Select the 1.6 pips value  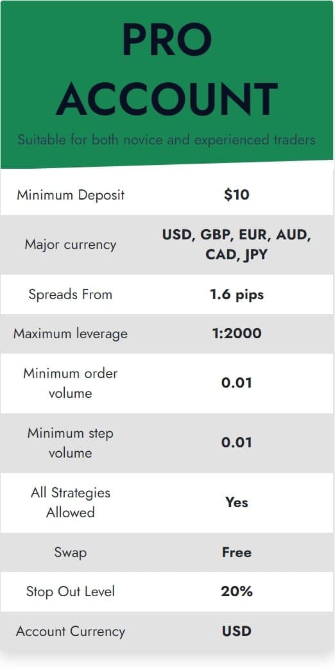click(x=236, y=295)
